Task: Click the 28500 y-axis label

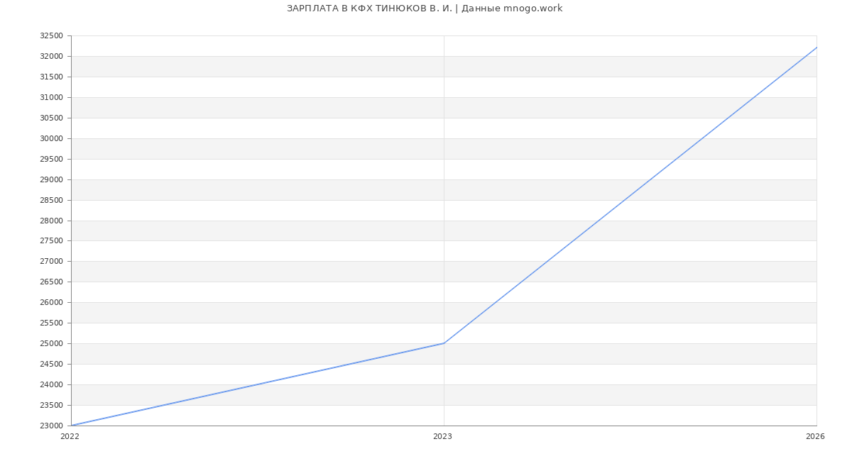Action: [50, 201]
